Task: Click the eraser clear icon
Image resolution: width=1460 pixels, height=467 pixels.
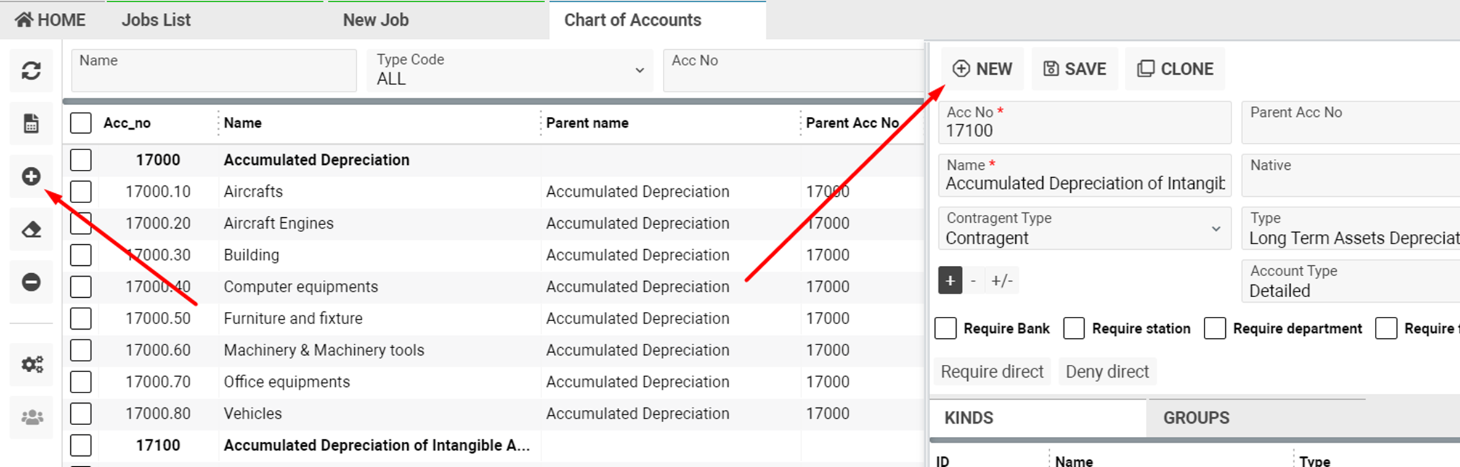Action: click(x=31, y=230)
